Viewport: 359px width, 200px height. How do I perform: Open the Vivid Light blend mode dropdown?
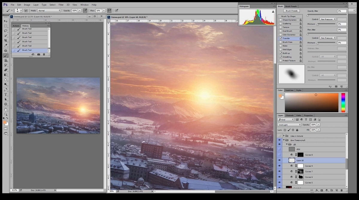pyautogui.click(x=289, y=125)
